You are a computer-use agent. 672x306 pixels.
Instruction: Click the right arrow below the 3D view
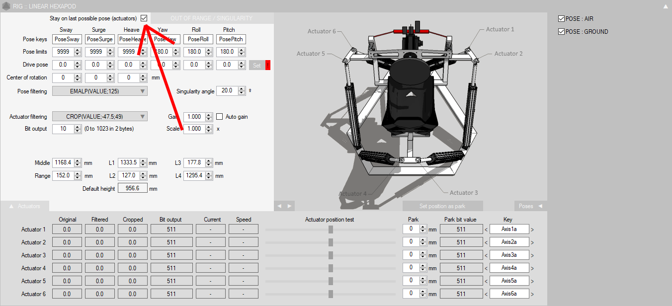pyautogui.click(x=289, y=206)
